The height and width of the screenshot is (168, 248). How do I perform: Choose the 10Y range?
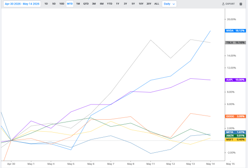[x=141, y=4]
